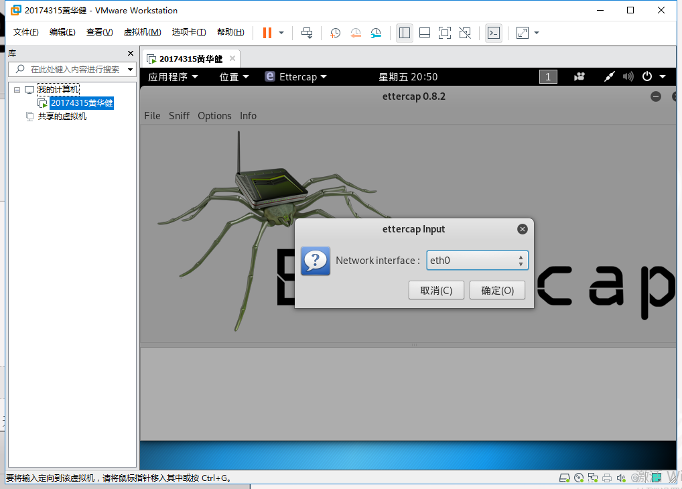Close the 20174315黄华健 VM tab
Screen dimensions: 682x489
pyautogui.click(x=232, y=58)
